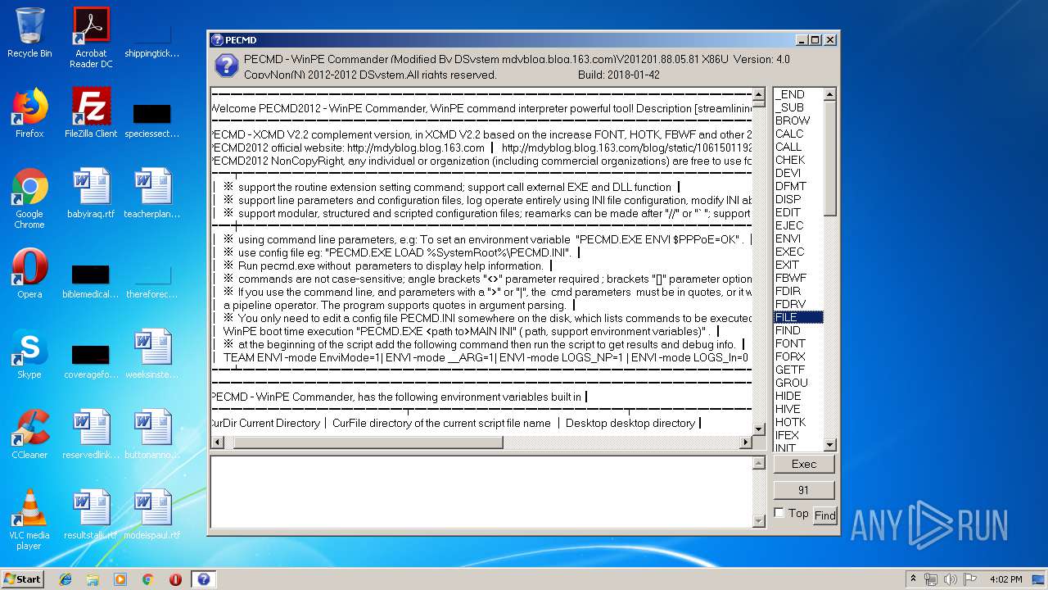Click help text scroll right arrow

pos(745,442)
